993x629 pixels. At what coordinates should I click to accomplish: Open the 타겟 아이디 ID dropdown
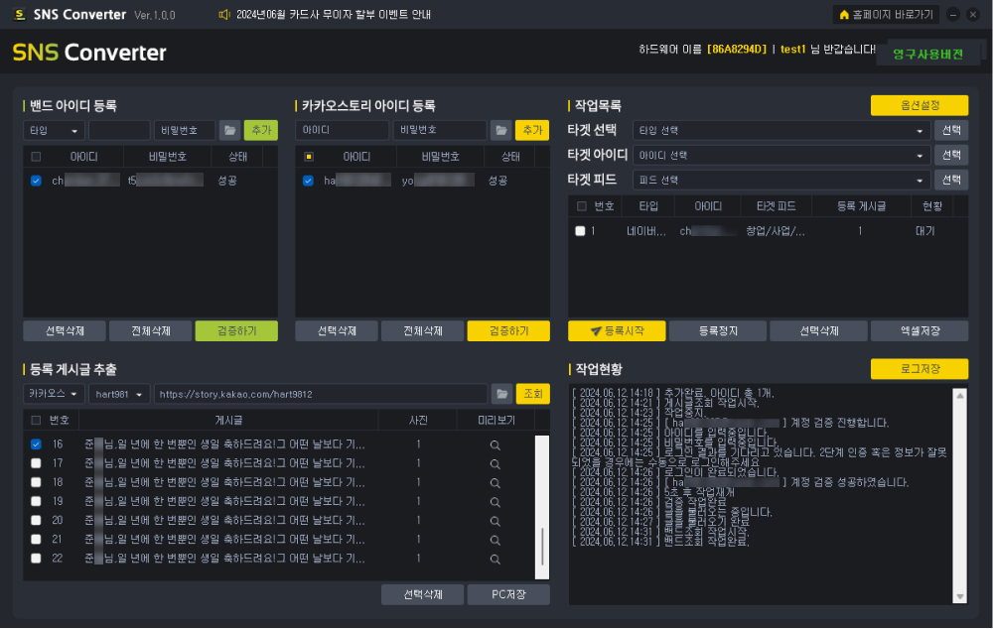[x=780, y=155]
